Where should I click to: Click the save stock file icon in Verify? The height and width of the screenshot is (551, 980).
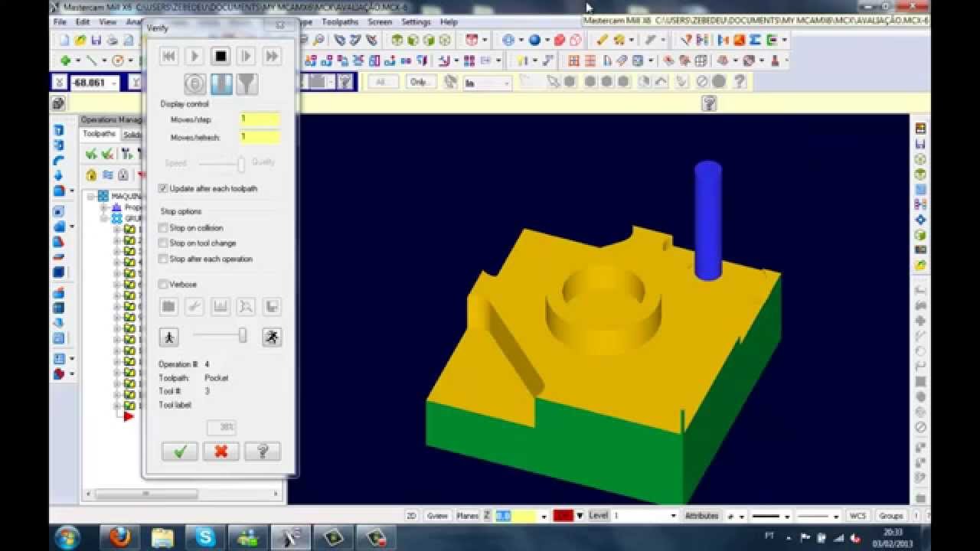pos(272,307)
